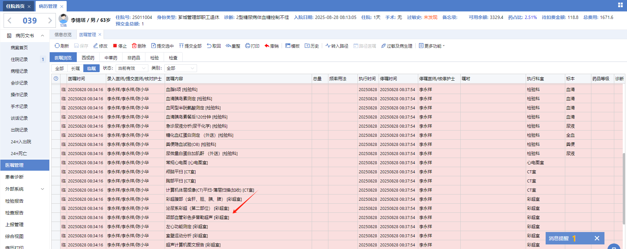
Task: Close the 医嘱管理 inner tab
Action: [100, 34]
